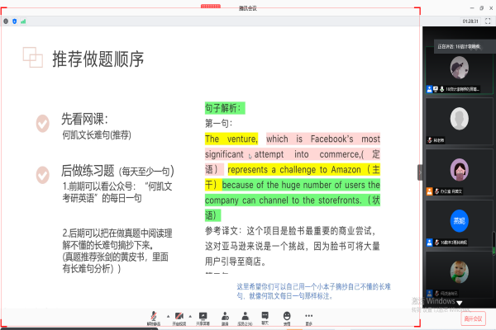The width and height of the screenshot is (496, 330).
Task: Select the blue-avatar participant tile
Action: coord(458,223)
